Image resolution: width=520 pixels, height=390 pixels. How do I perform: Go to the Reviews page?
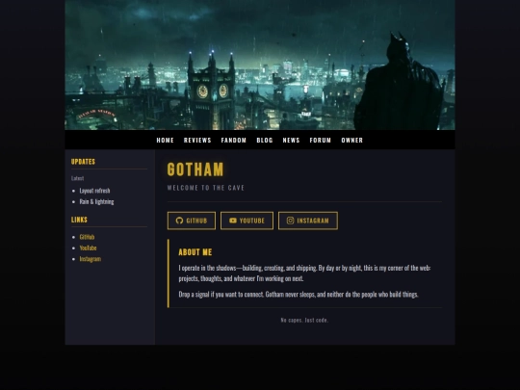click(x=197, y=141)
